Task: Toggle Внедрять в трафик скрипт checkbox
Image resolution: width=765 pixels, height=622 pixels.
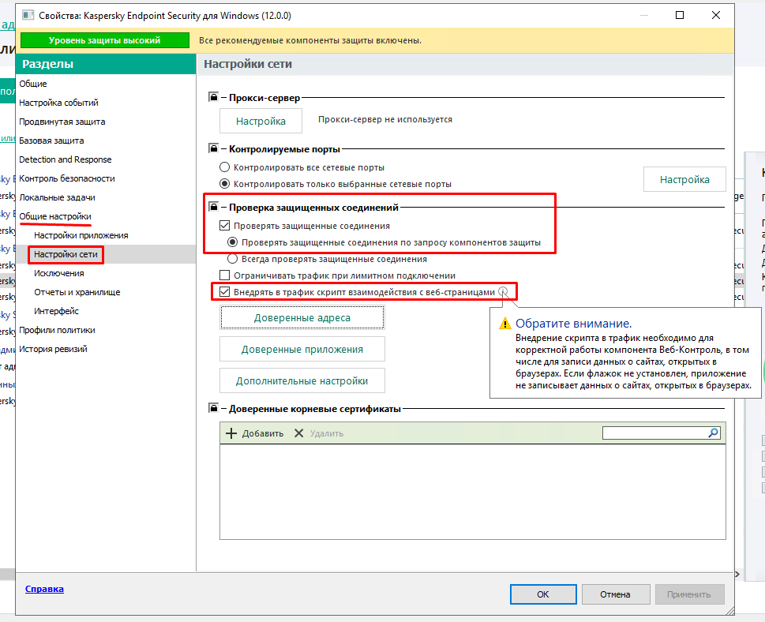Action: pos(224,292)
